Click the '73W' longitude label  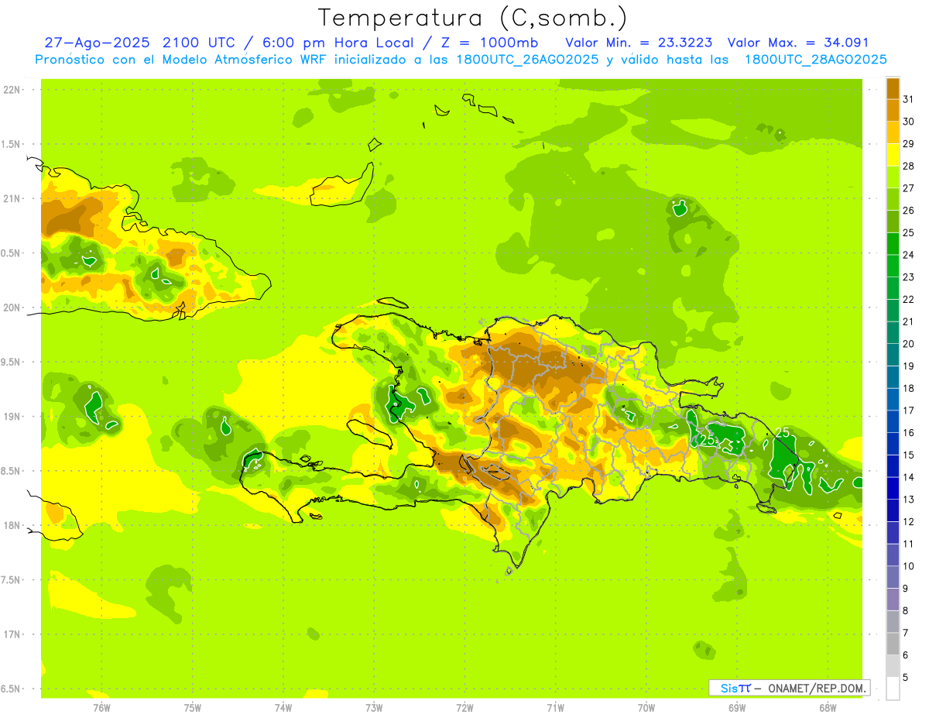tap(374, 708)
